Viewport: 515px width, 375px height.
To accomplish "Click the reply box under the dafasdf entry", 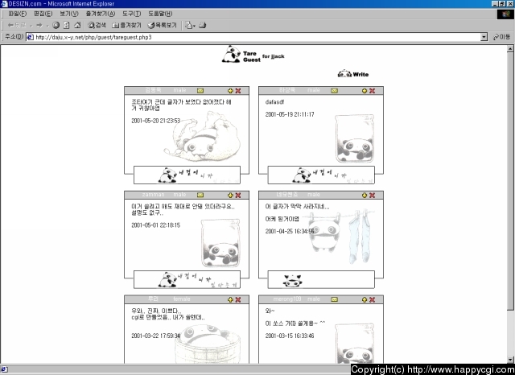I will click(x=321, y=175).
